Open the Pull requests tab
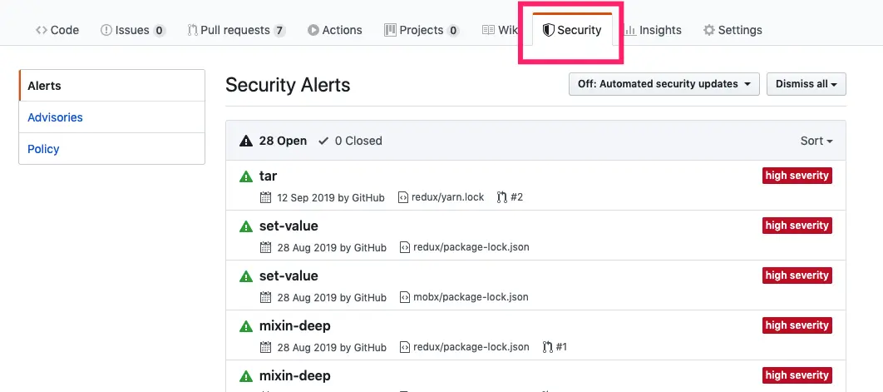 tap(236, 30)
